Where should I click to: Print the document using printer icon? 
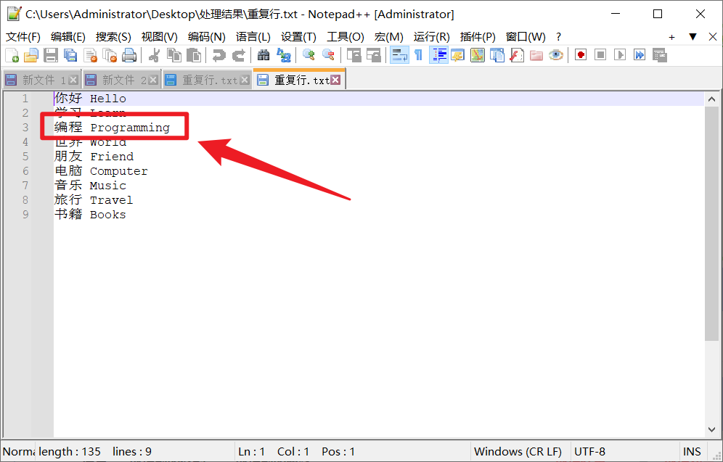129,55
